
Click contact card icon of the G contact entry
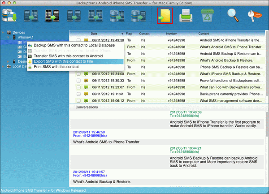click(20, 47)
